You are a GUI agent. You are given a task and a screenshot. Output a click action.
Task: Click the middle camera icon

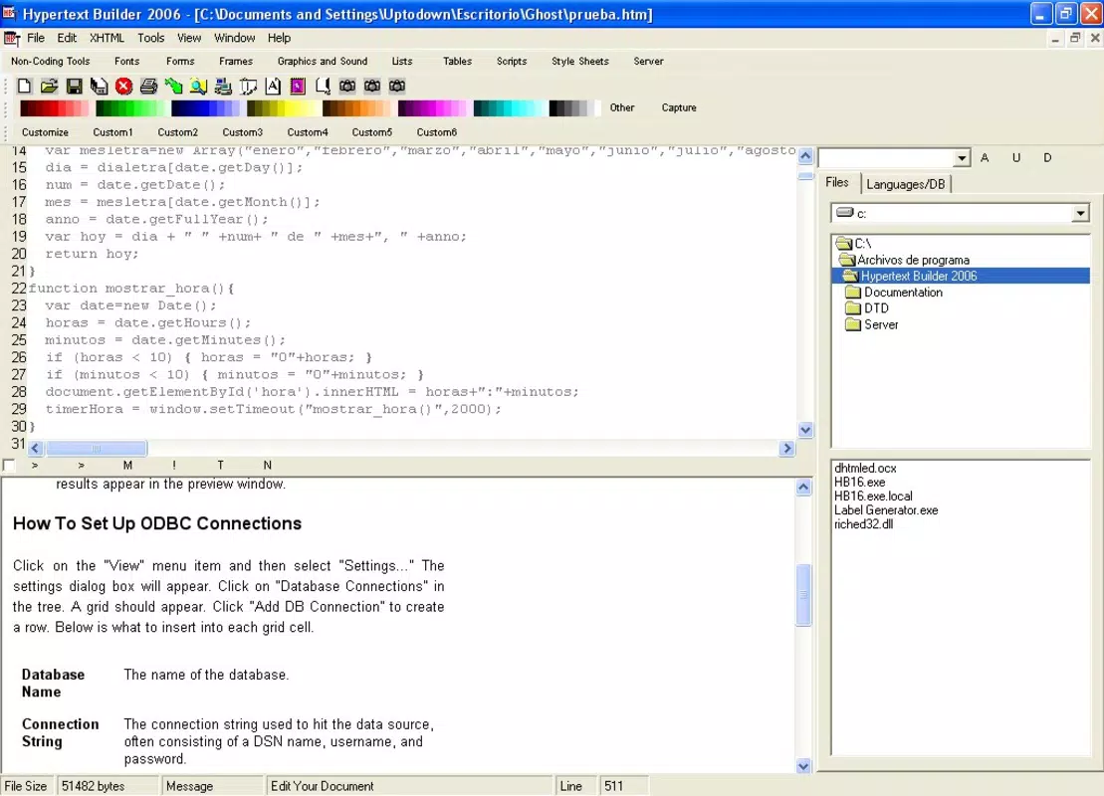(372, 86)
